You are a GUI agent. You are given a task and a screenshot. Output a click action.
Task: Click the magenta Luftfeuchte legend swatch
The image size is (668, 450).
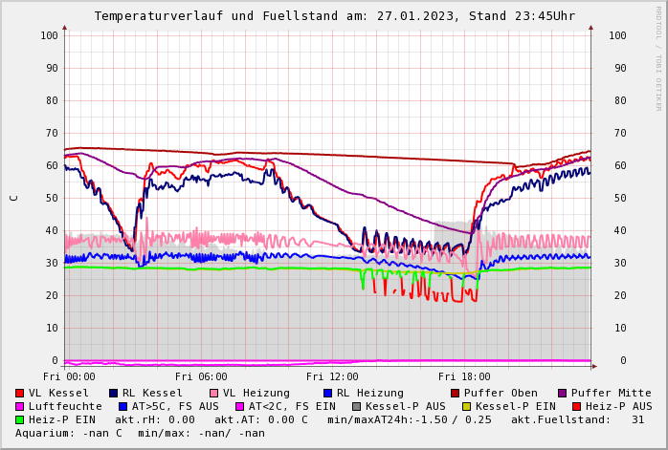click(19, 407)
